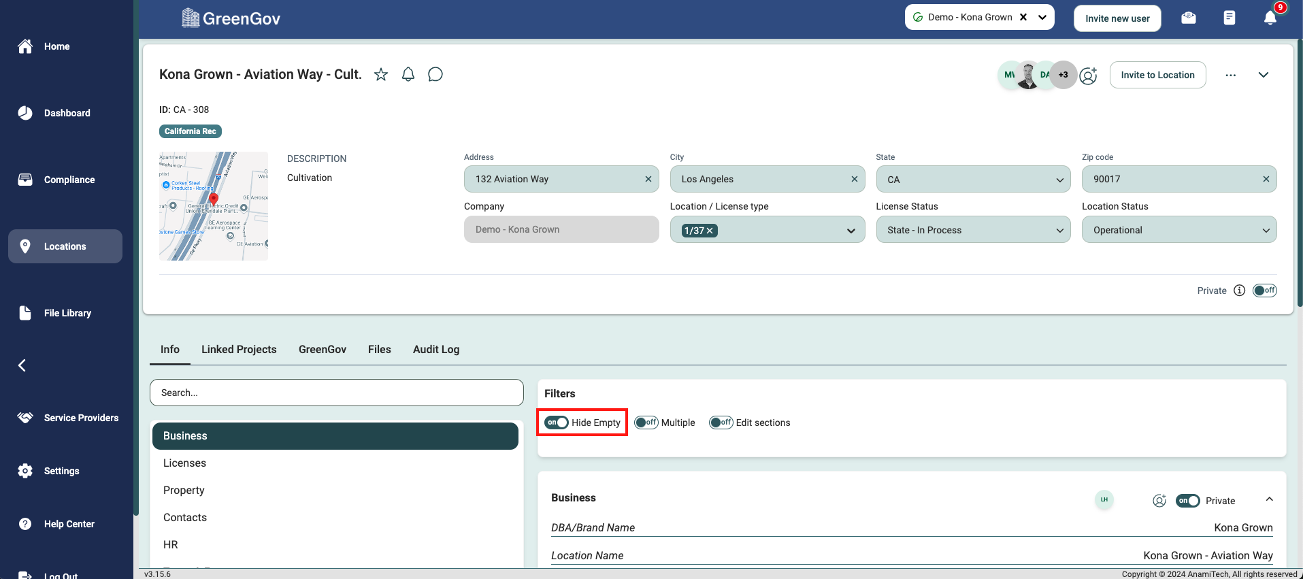The image size is (1303, 579).
Task: Open File Library in the sidebar
Action: (x=54, y=313)
